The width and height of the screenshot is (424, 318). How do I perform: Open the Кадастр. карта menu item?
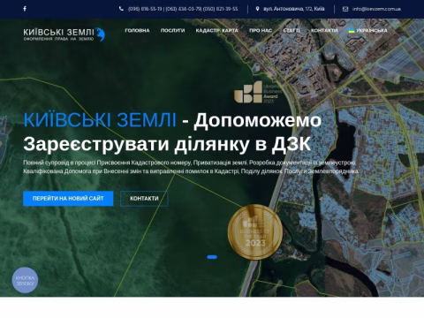pos(217,31)
